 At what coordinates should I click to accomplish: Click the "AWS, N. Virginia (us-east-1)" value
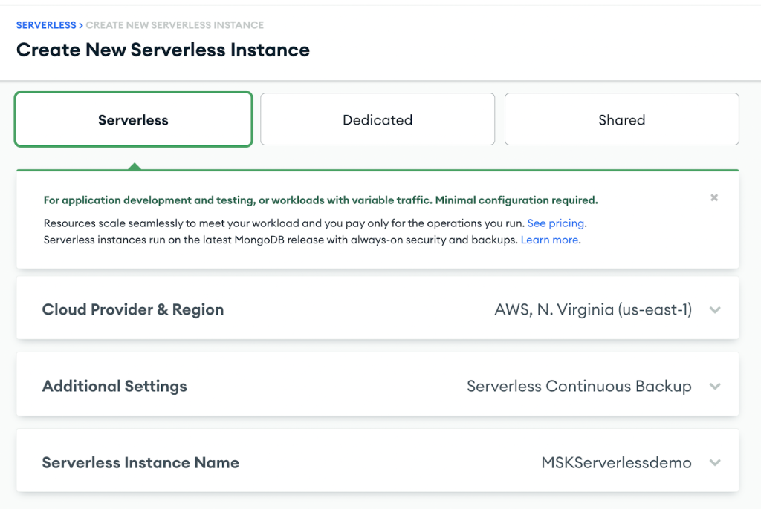[x=592, y=309]
